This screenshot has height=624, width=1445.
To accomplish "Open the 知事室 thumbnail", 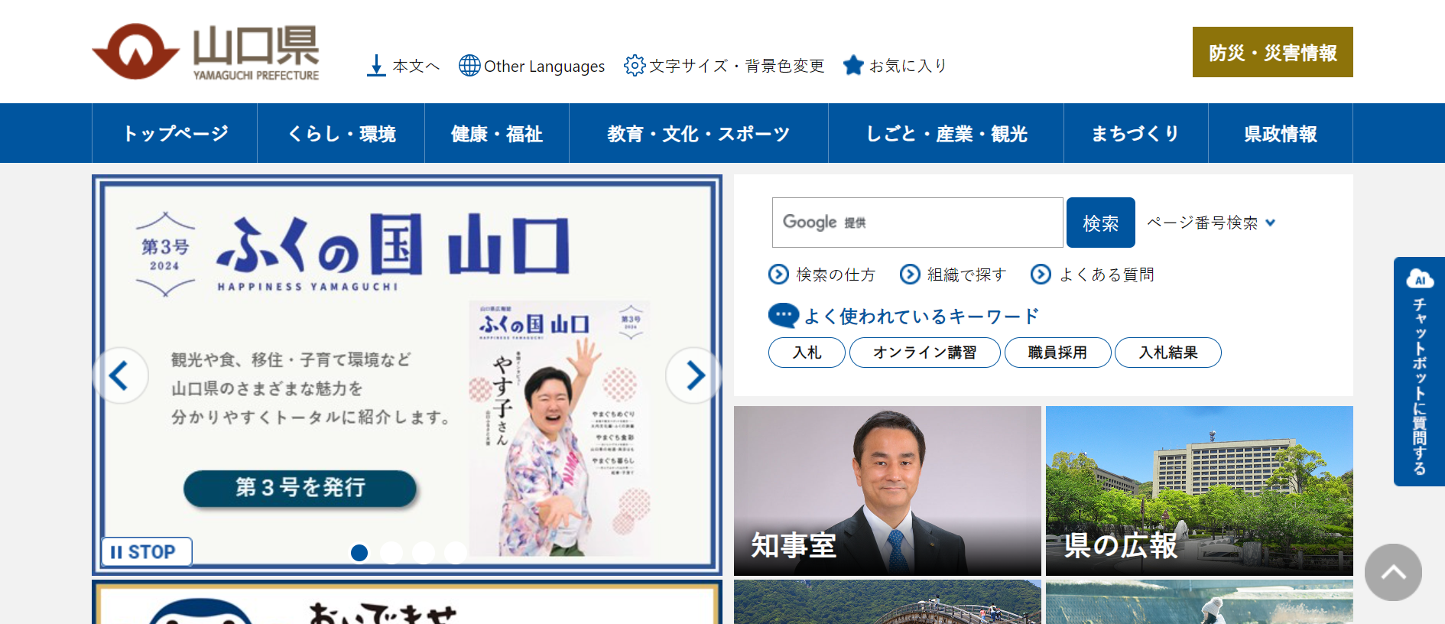I will point(888,491).
